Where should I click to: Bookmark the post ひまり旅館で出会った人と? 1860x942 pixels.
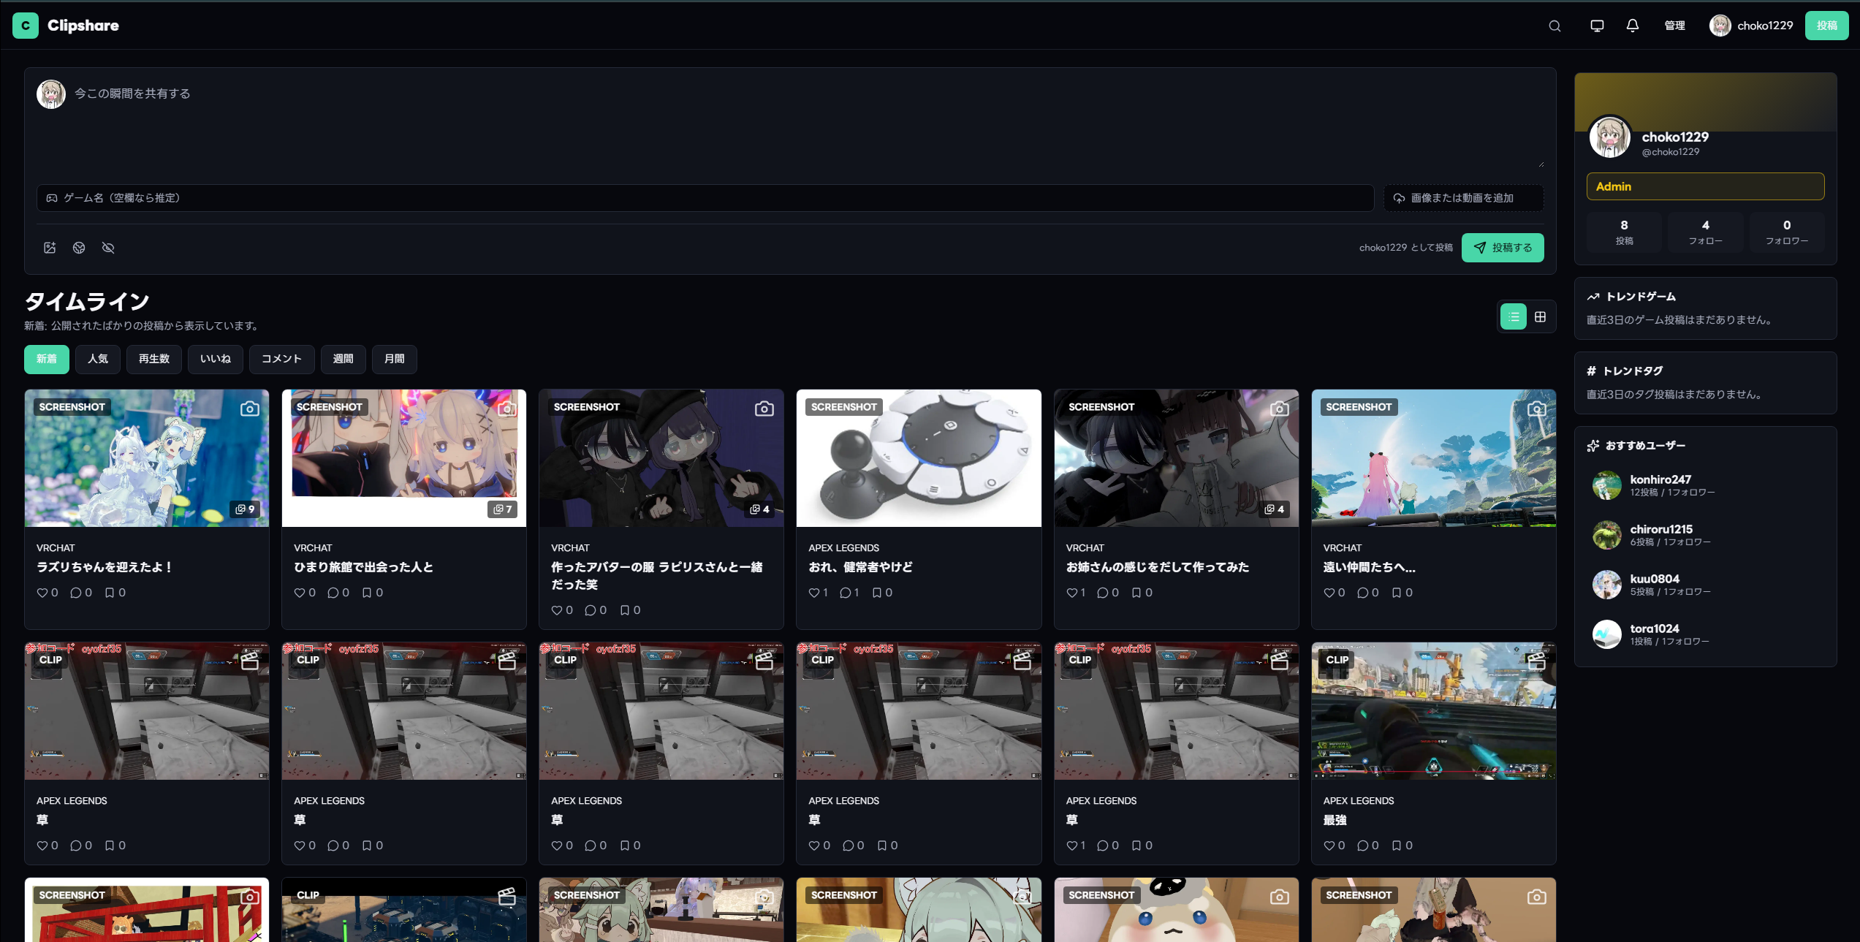367,593
